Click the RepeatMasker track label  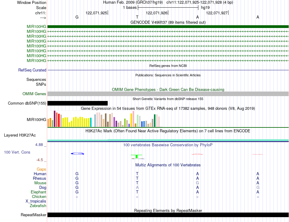pos(33,215)
